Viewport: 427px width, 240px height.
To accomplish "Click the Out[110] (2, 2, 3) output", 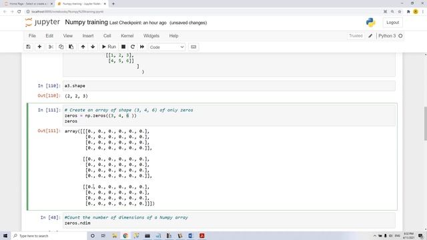I will point(76,96).
